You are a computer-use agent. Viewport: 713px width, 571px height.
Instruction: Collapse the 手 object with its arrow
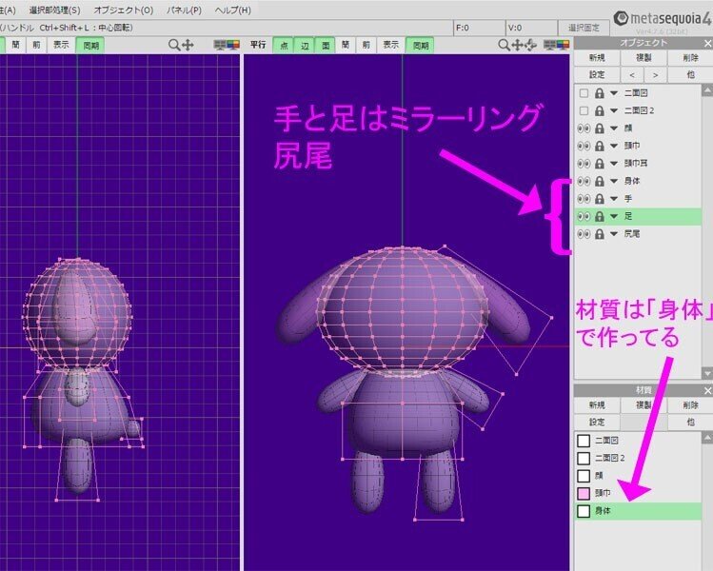614,199
